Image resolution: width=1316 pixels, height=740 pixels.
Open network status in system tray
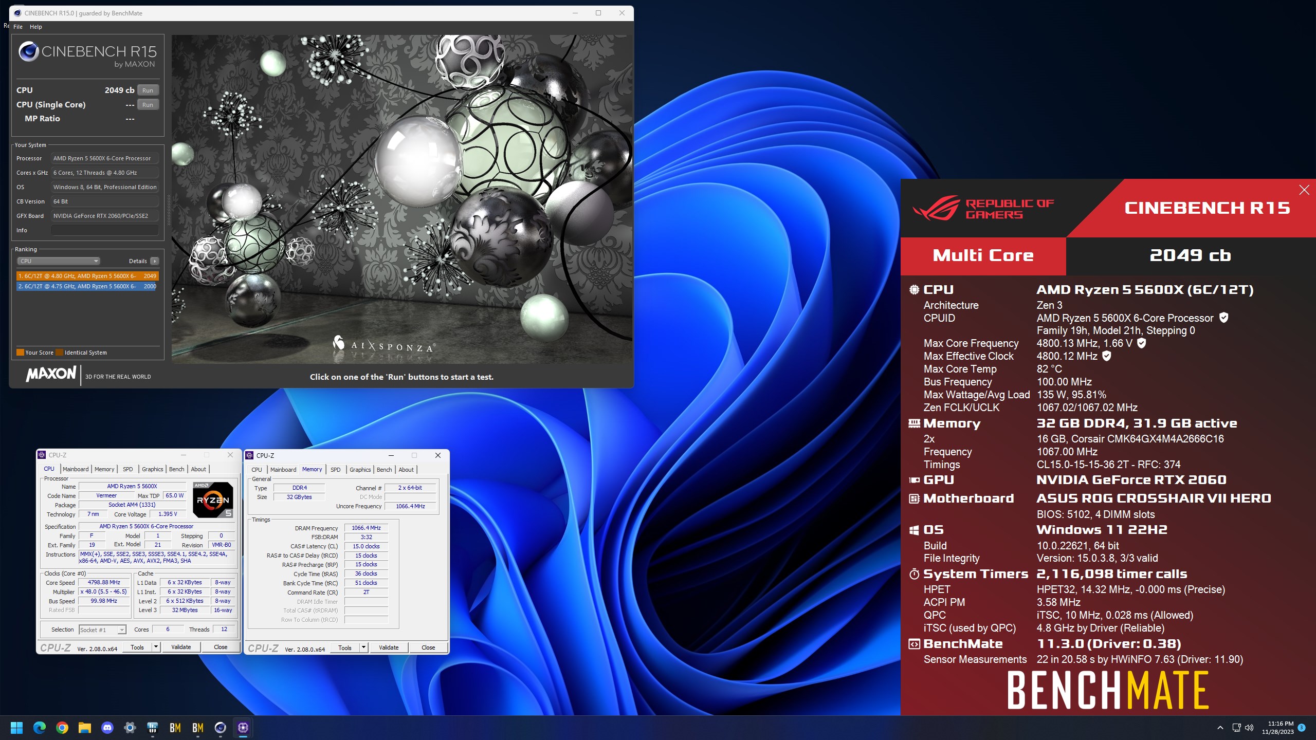[x=1237, y=728]
